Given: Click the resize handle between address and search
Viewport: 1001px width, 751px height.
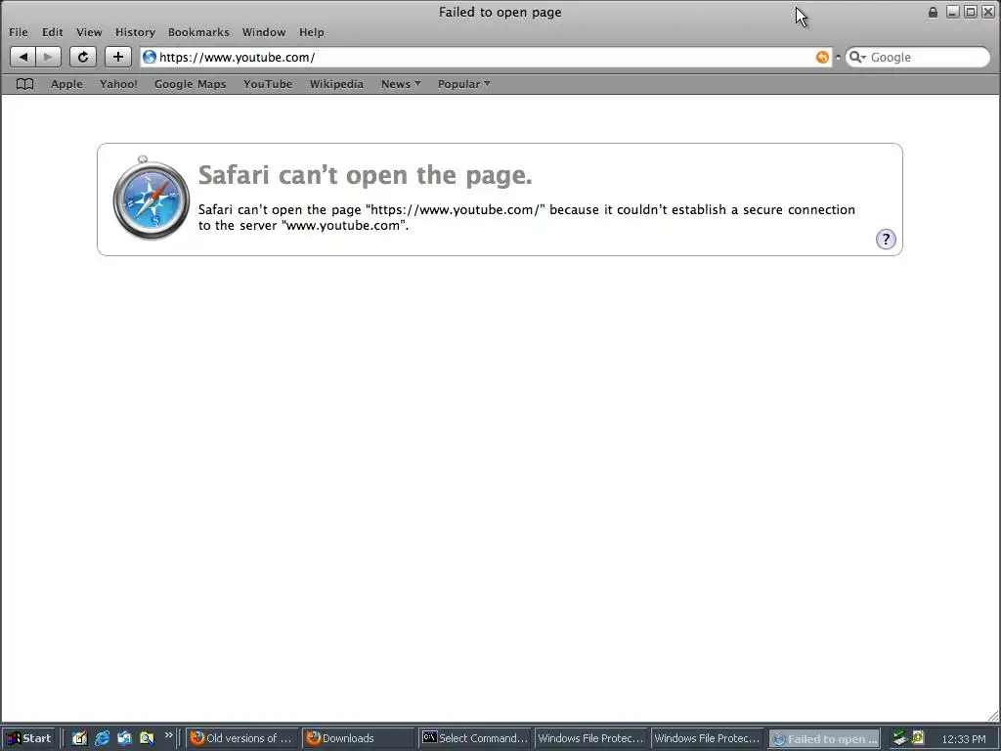Looking at the screenshot, I should coord(838,57).
